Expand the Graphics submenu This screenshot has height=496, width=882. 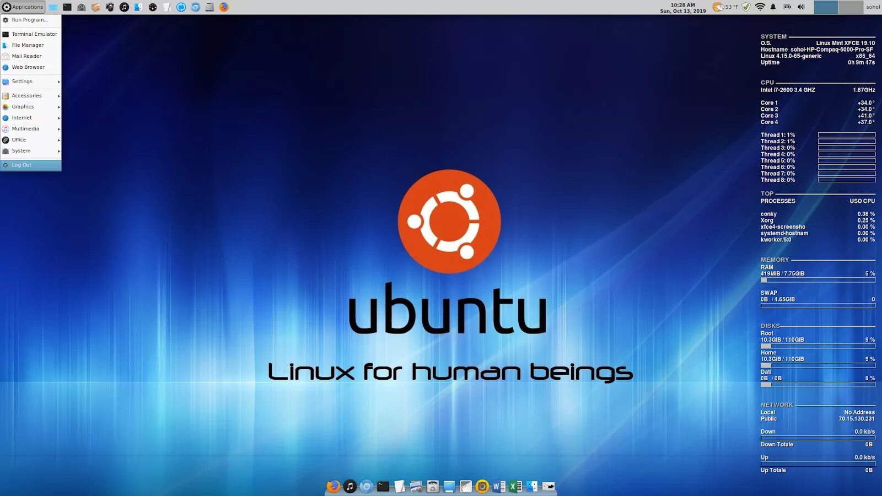[x=30, y=107]
